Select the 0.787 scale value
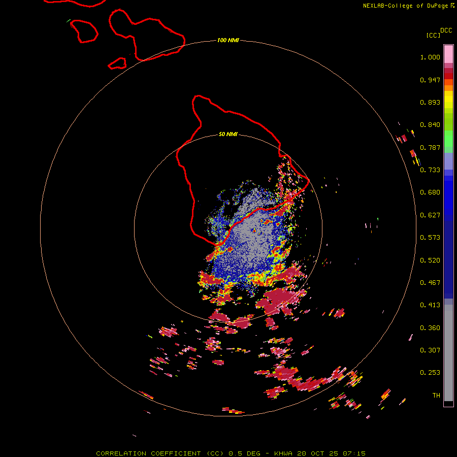457x457 pixels. click(x=430, y=147)
